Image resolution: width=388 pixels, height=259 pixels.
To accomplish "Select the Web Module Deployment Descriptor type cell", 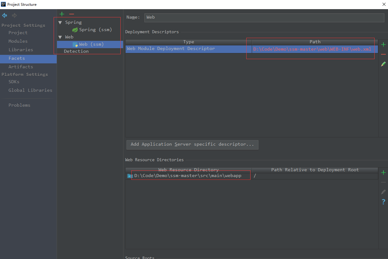I will click(x=189, y=49).
